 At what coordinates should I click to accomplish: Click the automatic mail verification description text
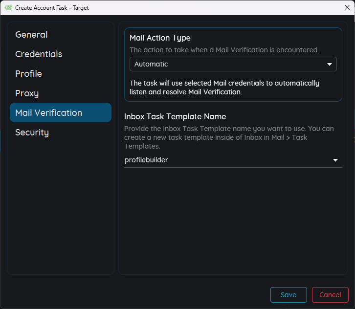point(224,88)
